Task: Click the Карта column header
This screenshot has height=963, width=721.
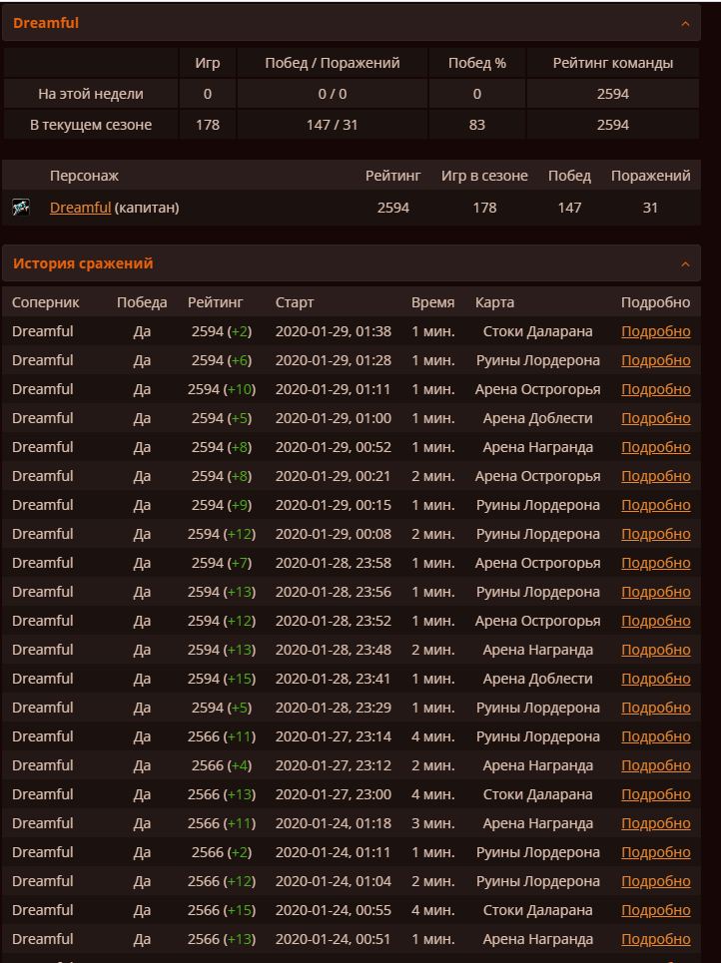Action: pyautogui.click(x=495, y=302)
